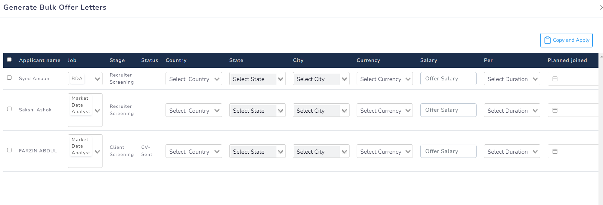Image resolution: width=603 pixels, height=205 pixels.
Task: Click FARZIN ABDUL's job dropdown chevron
Action: (x=97, y=152)
